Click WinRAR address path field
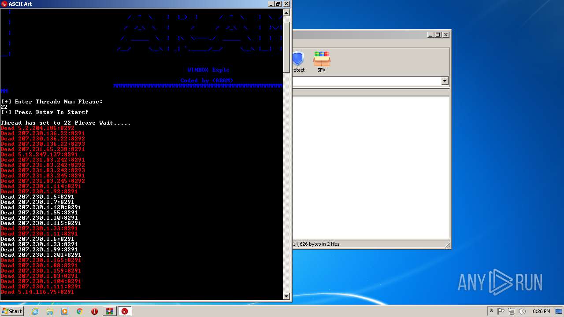This screenshot has height=317, width=564. [367, 81]
